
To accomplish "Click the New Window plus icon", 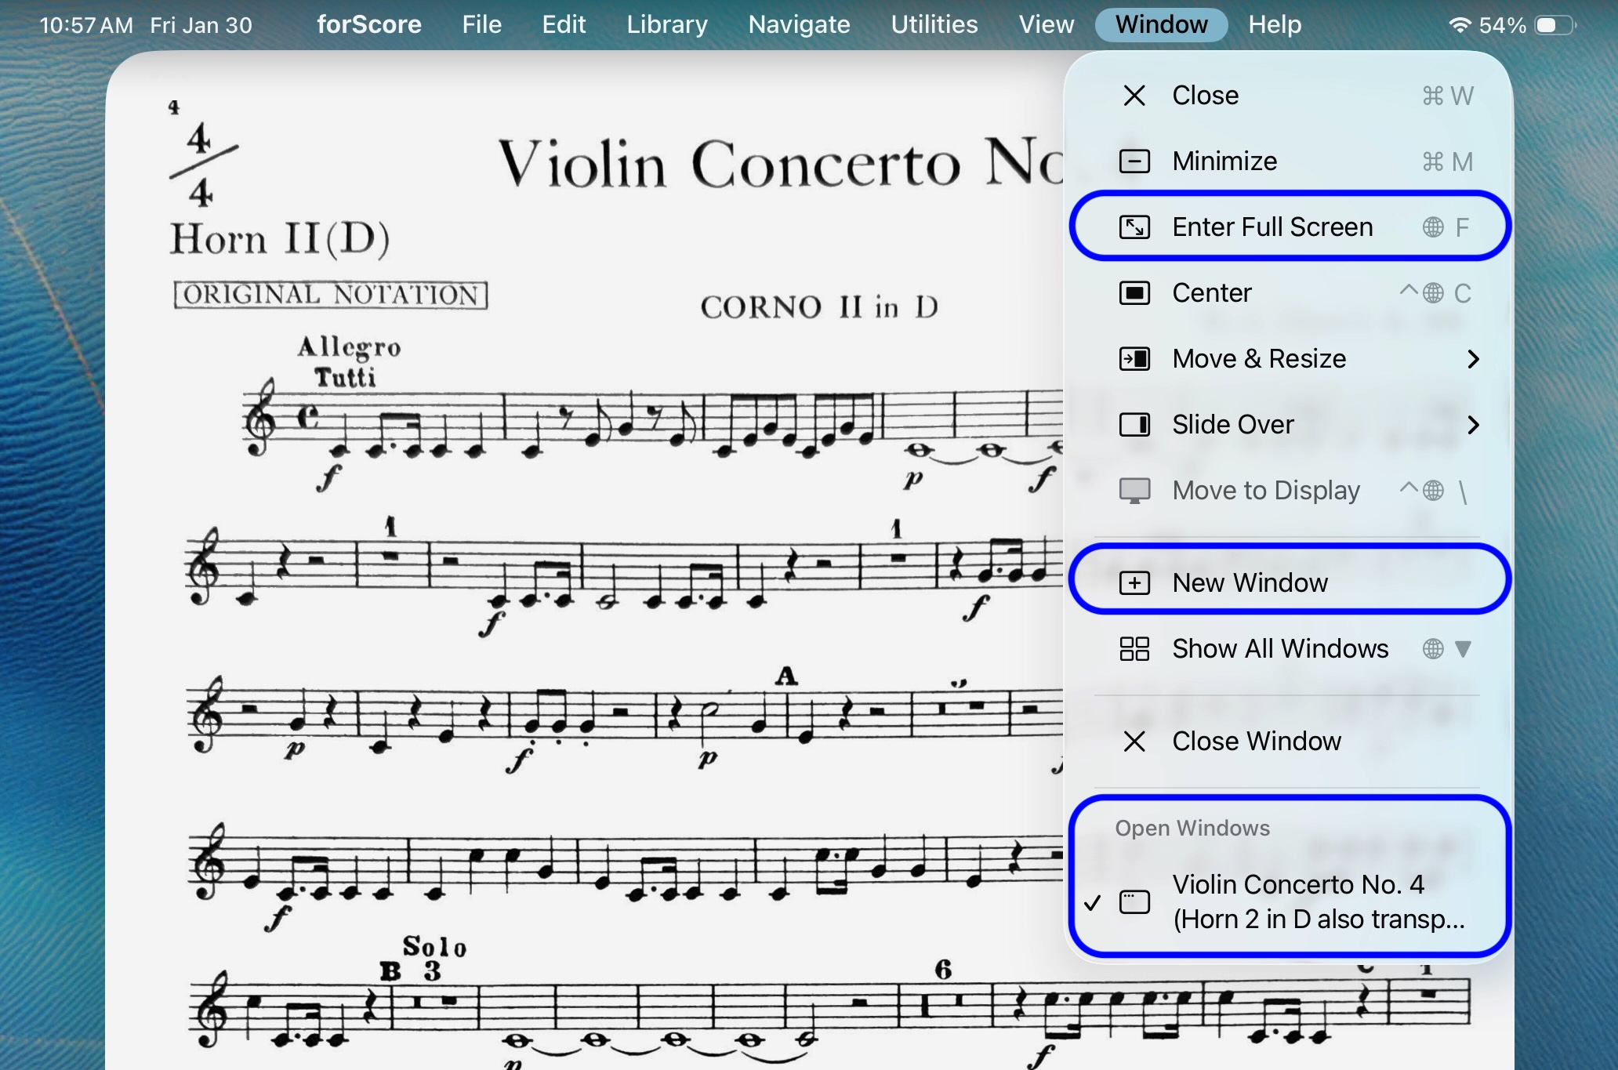I will click(1134, 583).
